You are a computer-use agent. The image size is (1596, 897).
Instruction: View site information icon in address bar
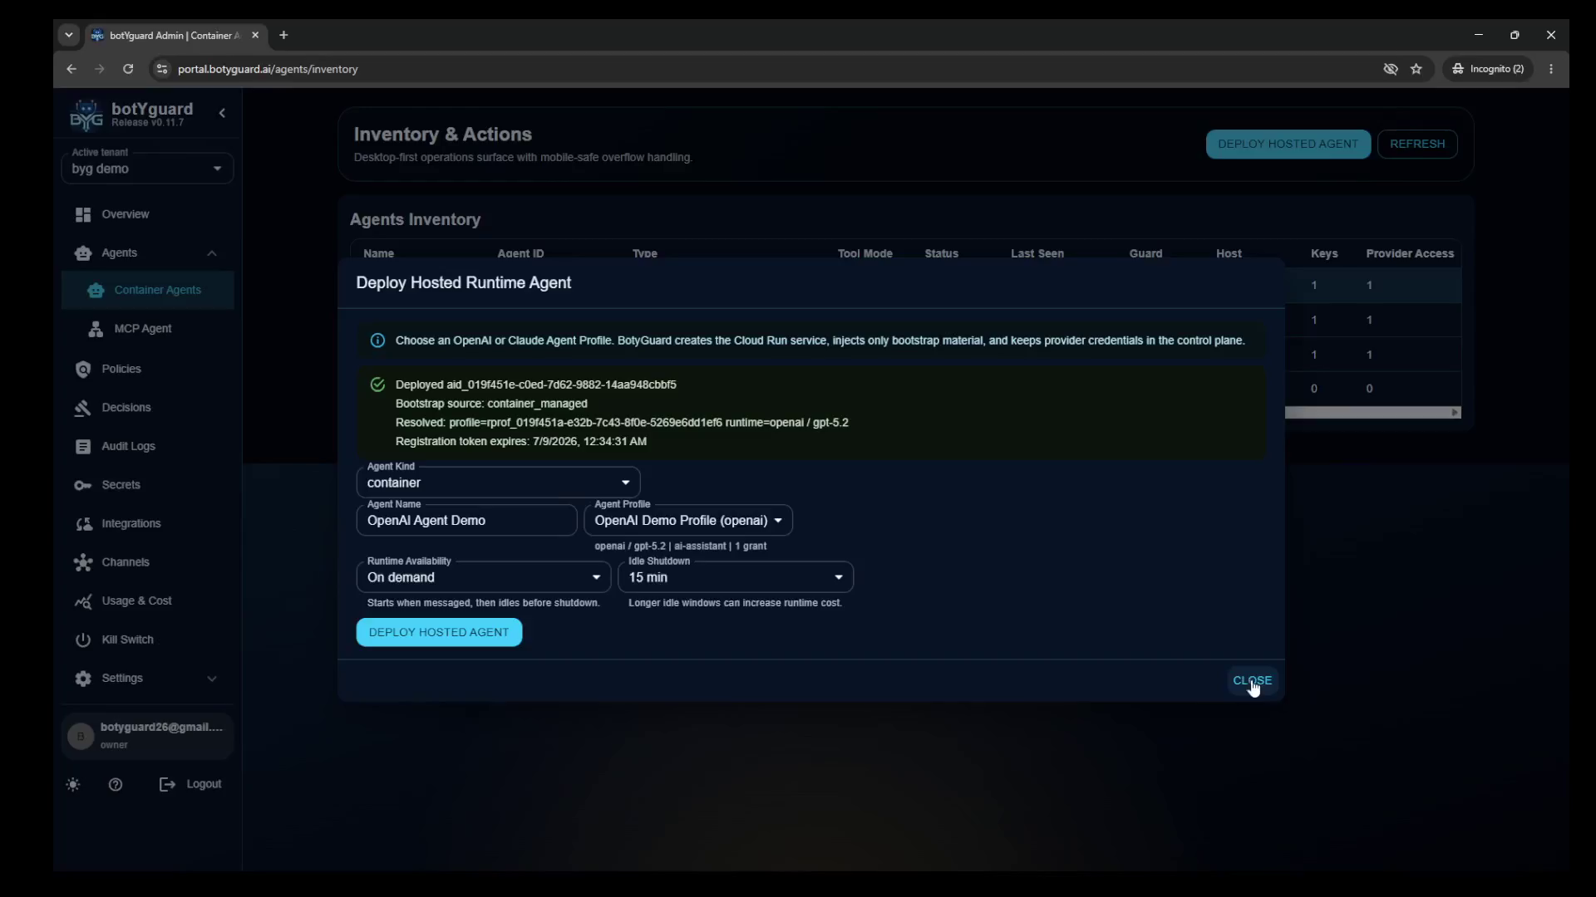click(162, 69)
